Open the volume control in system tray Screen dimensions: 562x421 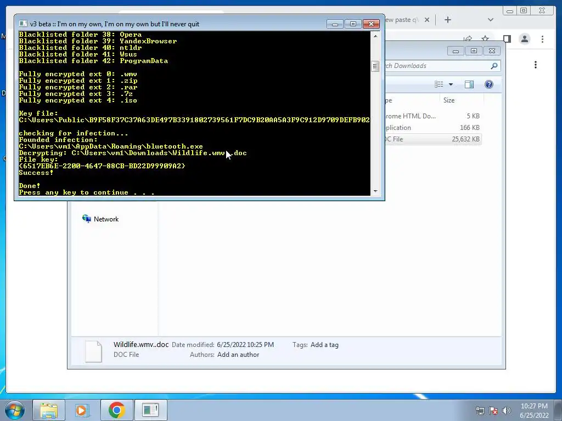[x=507, y=411]
